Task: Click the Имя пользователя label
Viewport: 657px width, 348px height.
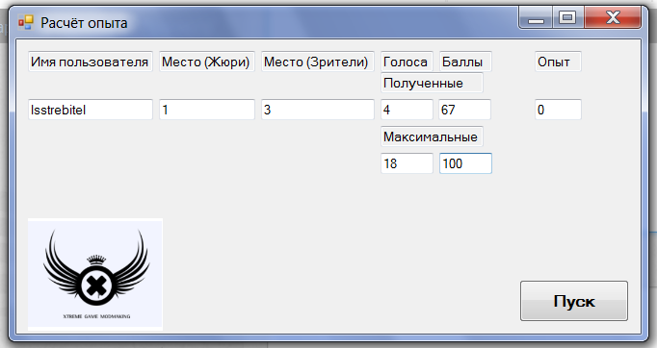Action: (x=91, y=62)
